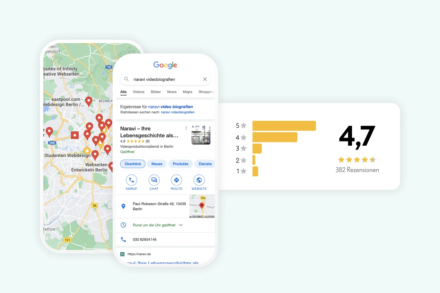Click the Website globe icon
This screenshot has height=293, width=440.
coord(199,180)
